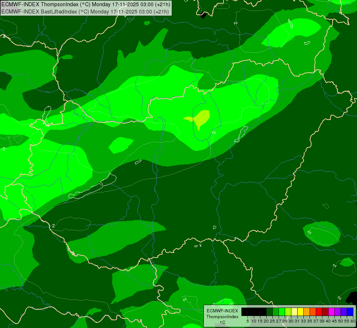
Task: Select the legend tick value '55'
Action: [x=347, y=321]
